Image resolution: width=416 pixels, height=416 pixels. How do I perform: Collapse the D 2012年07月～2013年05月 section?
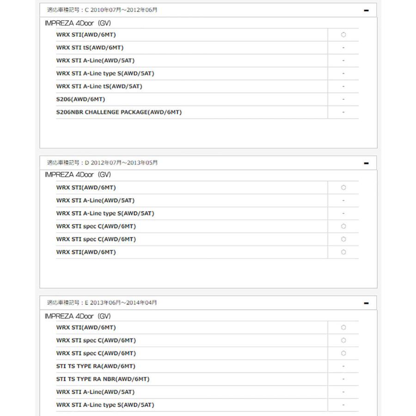pos(366,163)
